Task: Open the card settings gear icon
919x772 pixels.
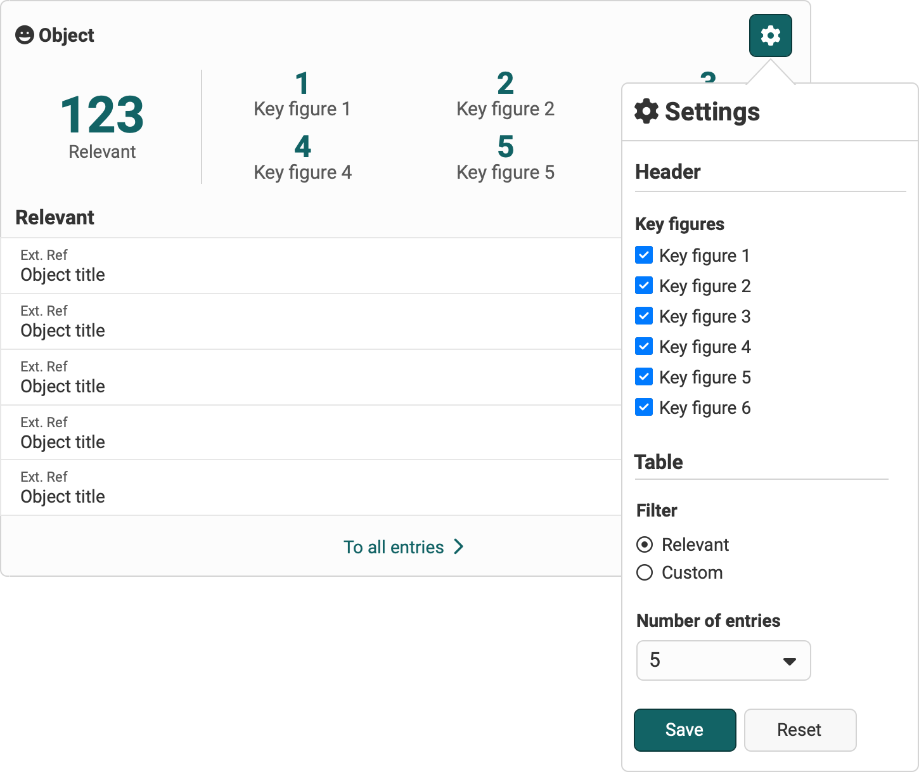Action: click(x=770, y=35)
